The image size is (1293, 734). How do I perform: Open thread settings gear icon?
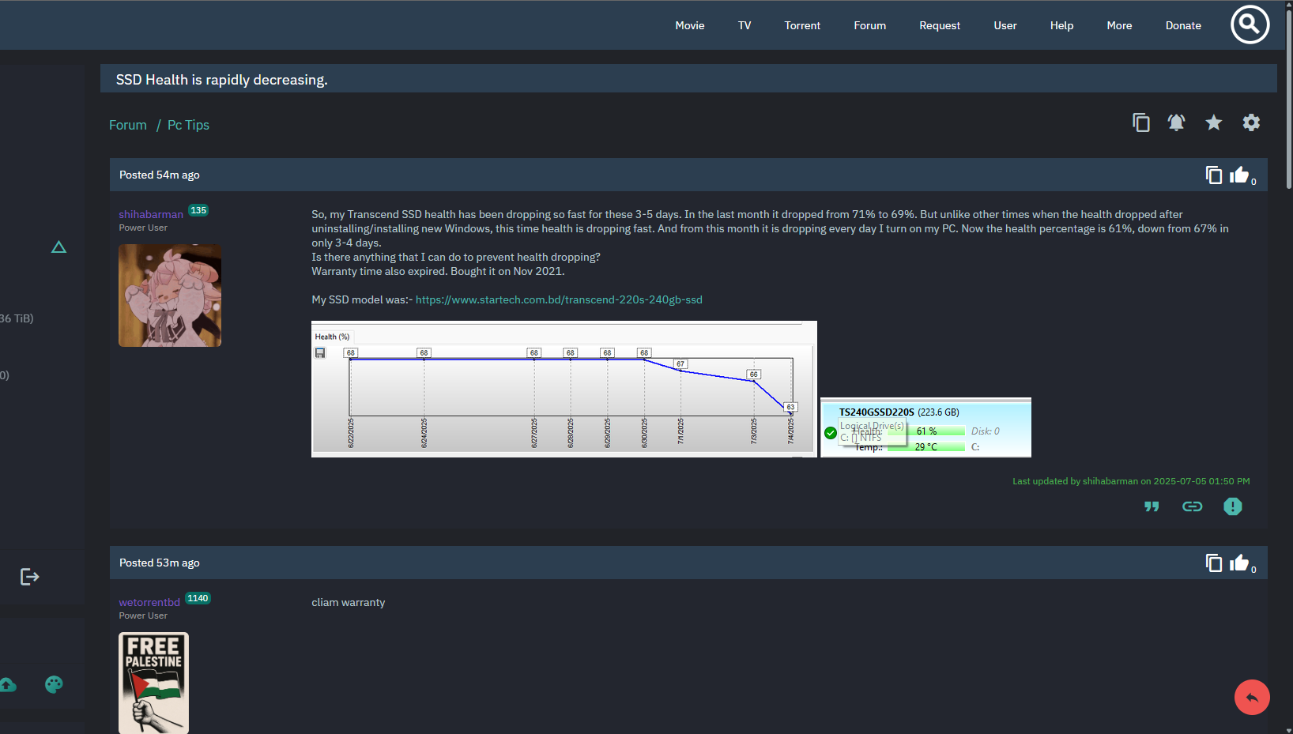tap(1251, 122)
